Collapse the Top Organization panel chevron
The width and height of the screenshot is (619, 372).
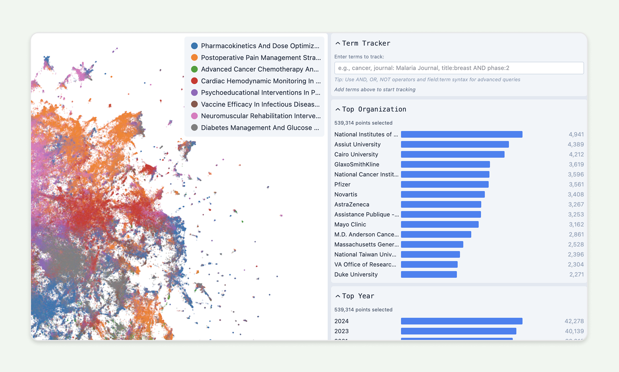tap(338, 109)
